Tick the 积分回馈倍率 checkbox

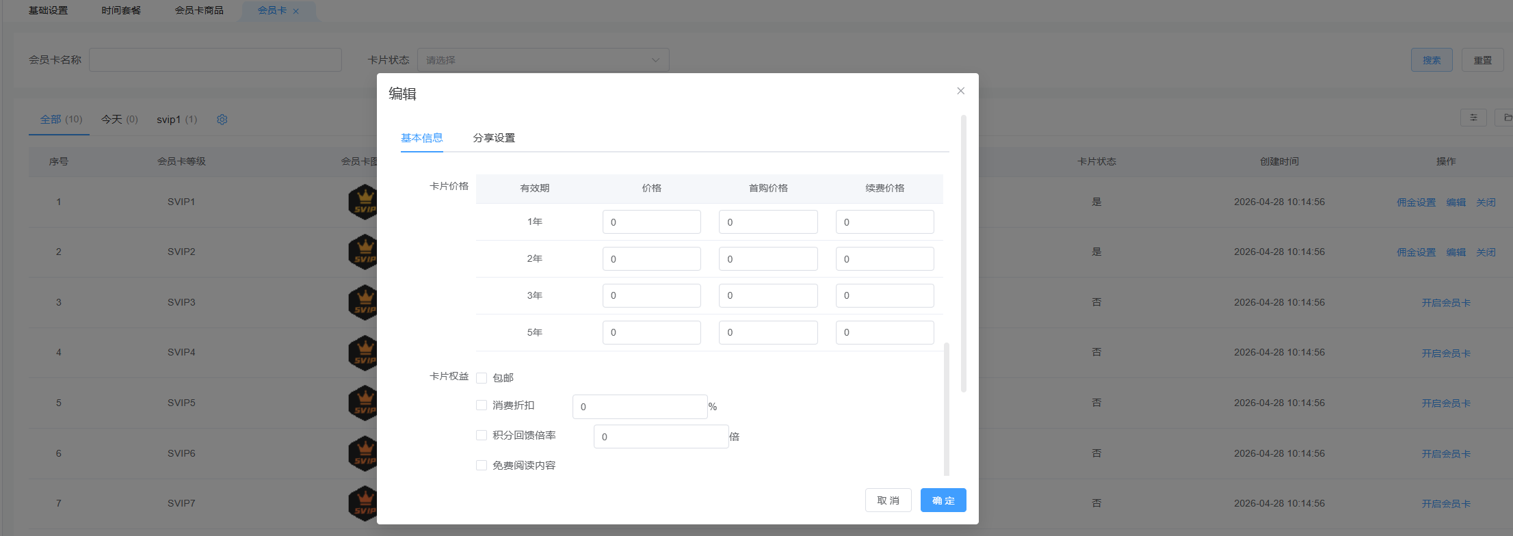(482, 435)
